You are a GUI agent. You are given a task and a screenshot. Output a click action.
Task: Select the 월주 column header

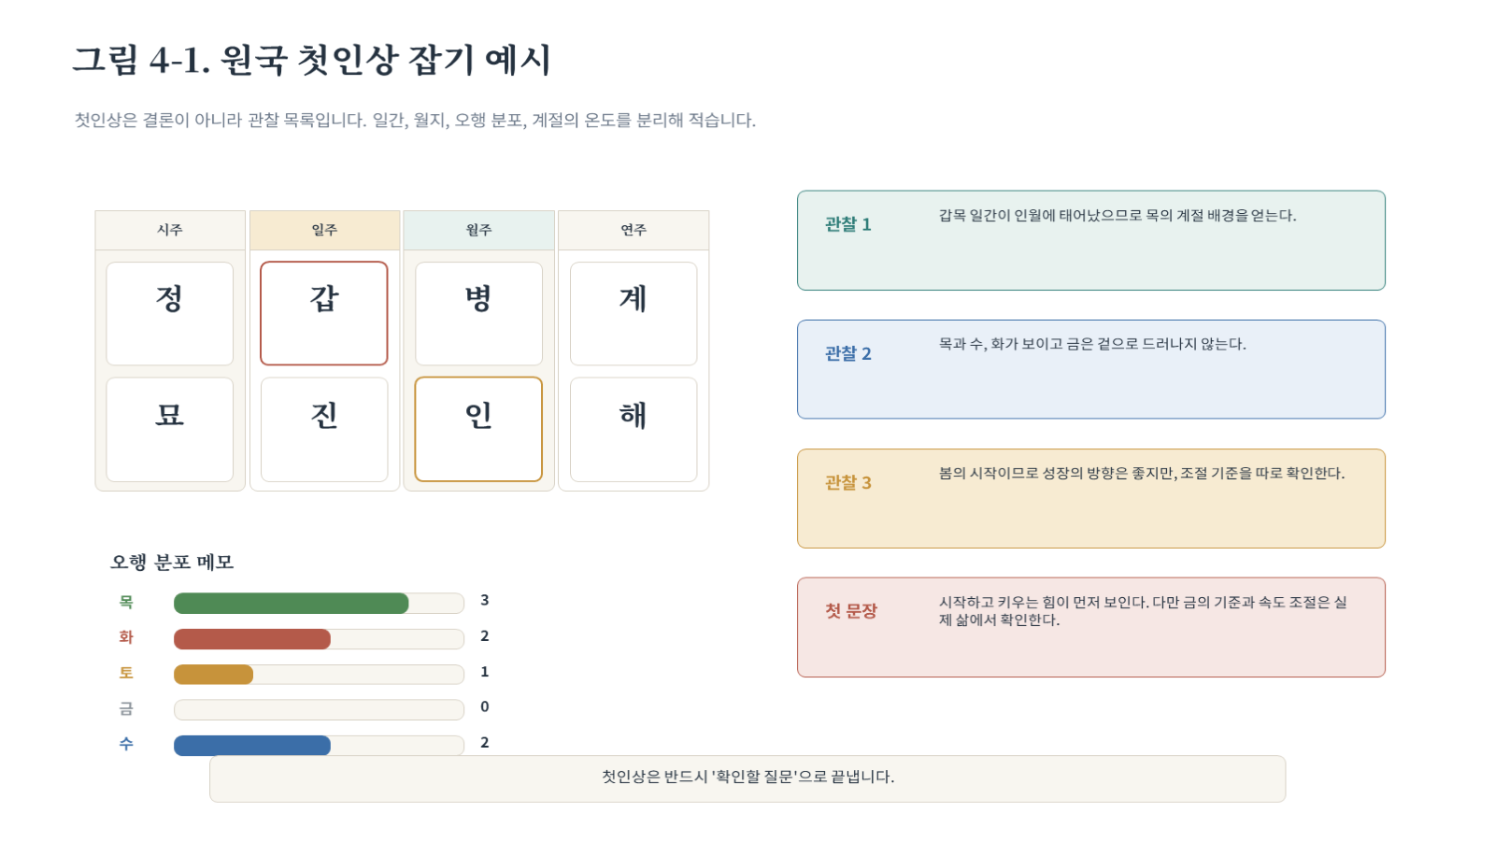click(x=478, y=230)
